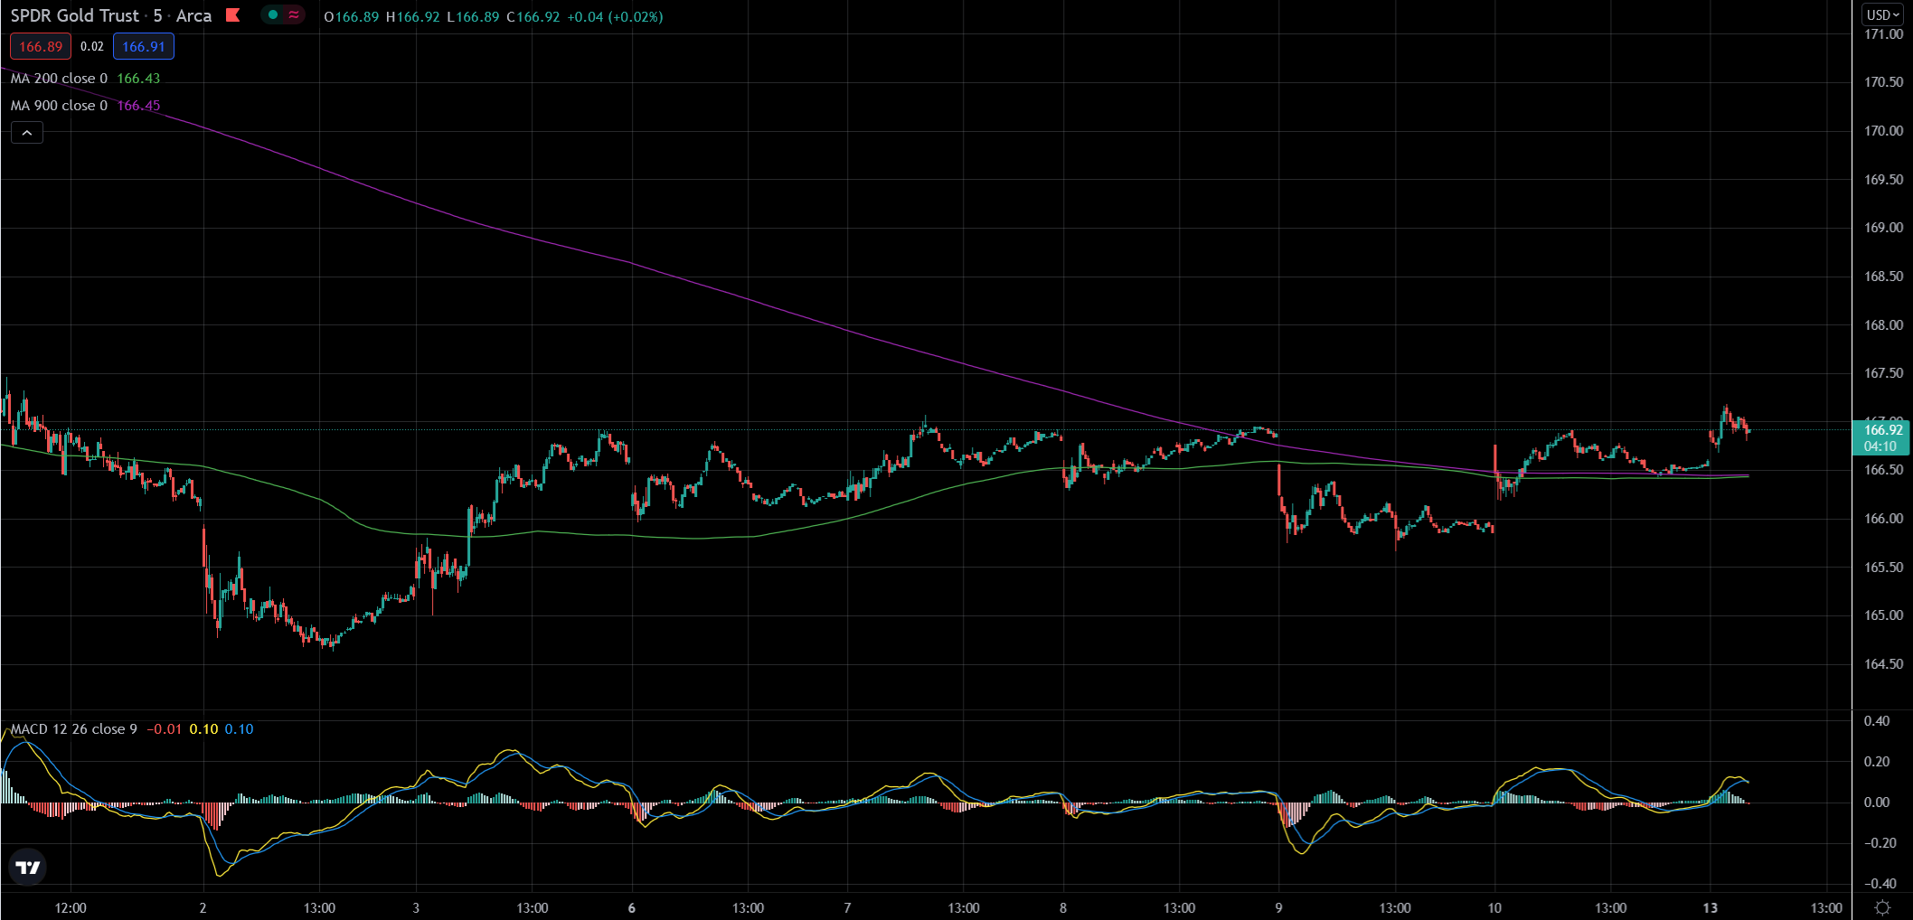Open chart settings gear at bottom right
The height and width of the screenshot is (920, 1913).
click(x=1882, y=907)
